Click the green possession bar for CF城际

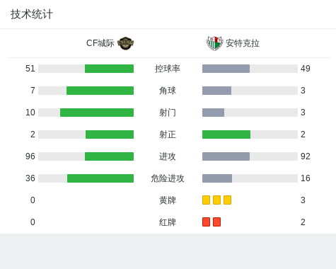click(109, 69)
